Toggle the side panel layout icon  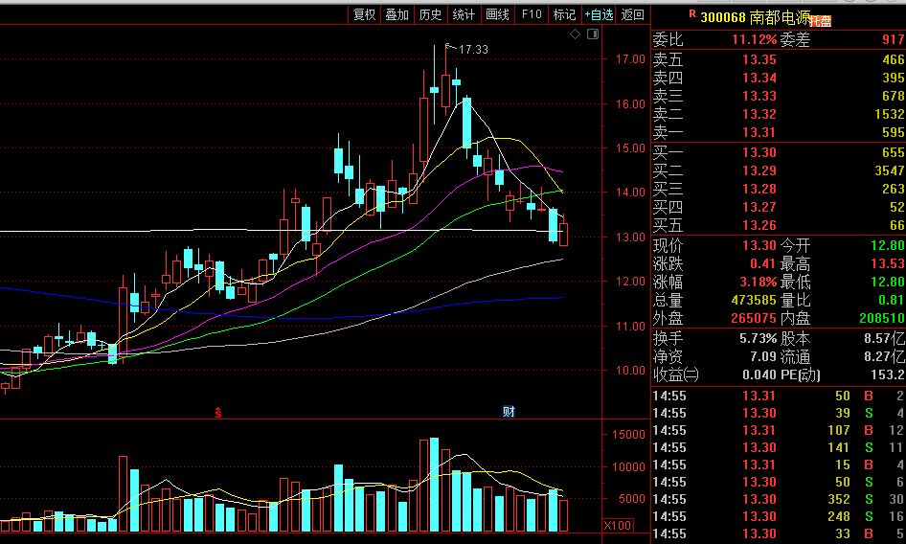(593, 34)
